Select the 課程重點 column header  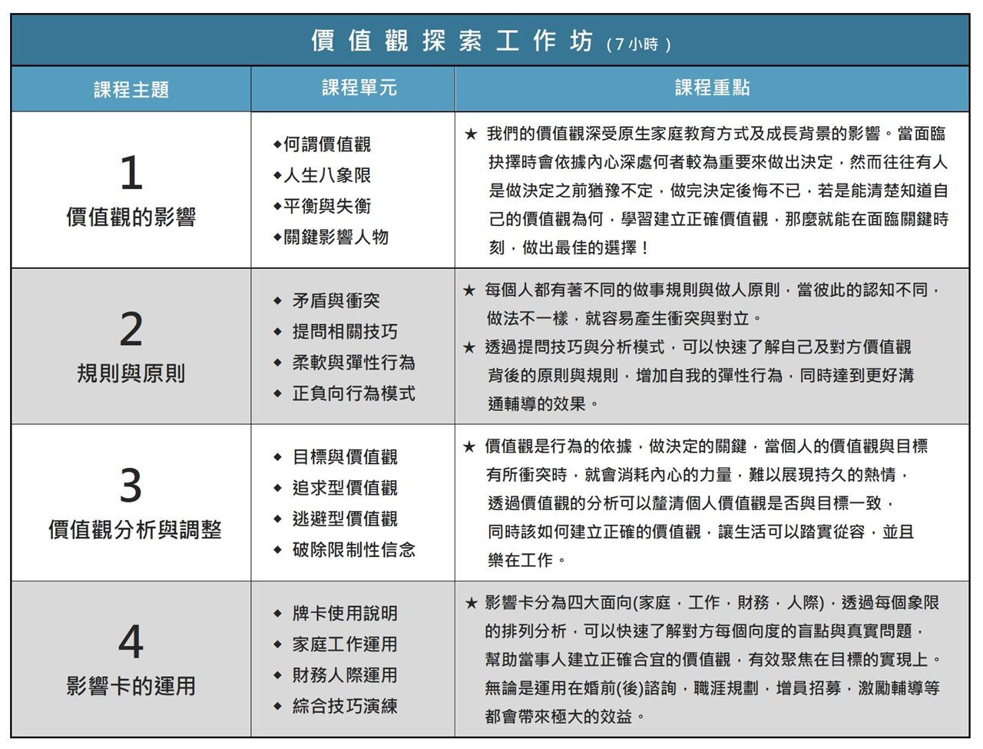tap(712, 88)
